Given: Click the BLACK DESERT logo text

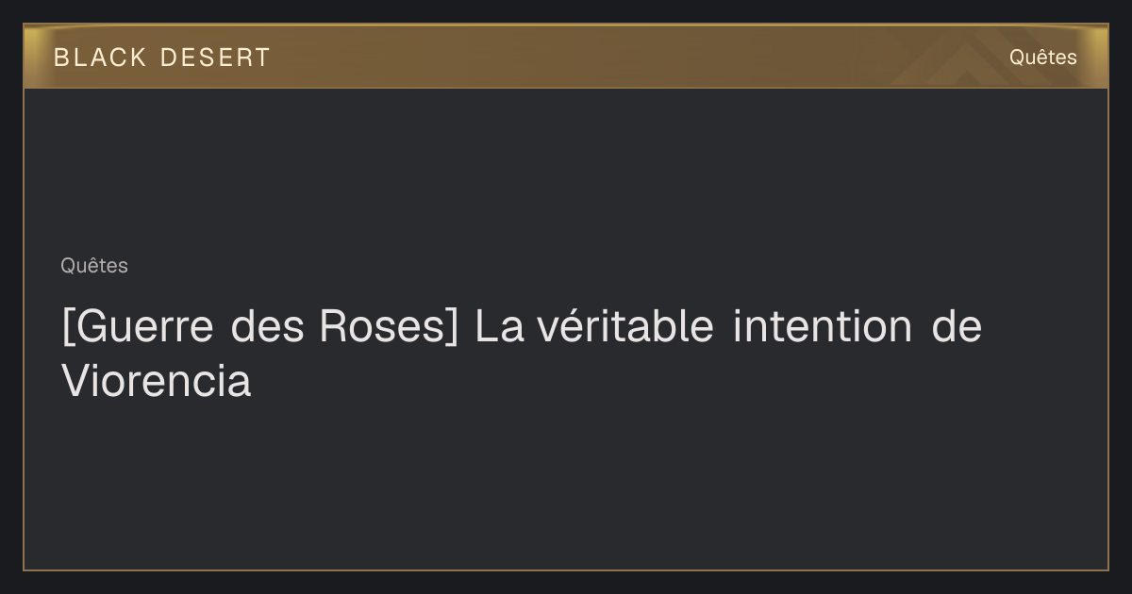Looking at the screenshot, I should coord(162,58).
